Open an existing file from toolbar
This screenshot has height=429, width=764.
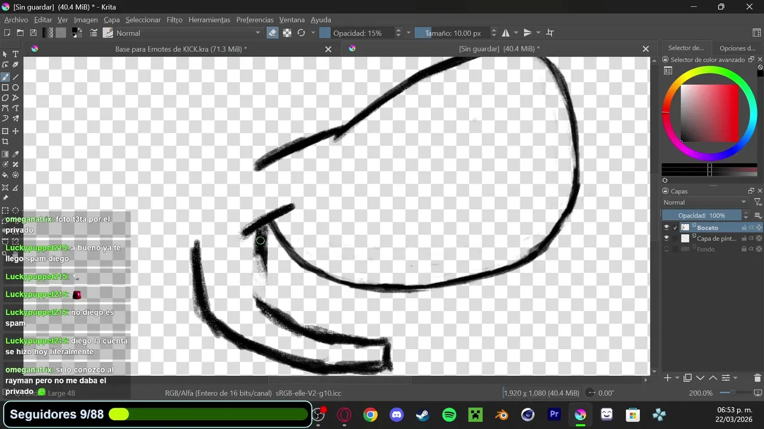coord(20,33)
